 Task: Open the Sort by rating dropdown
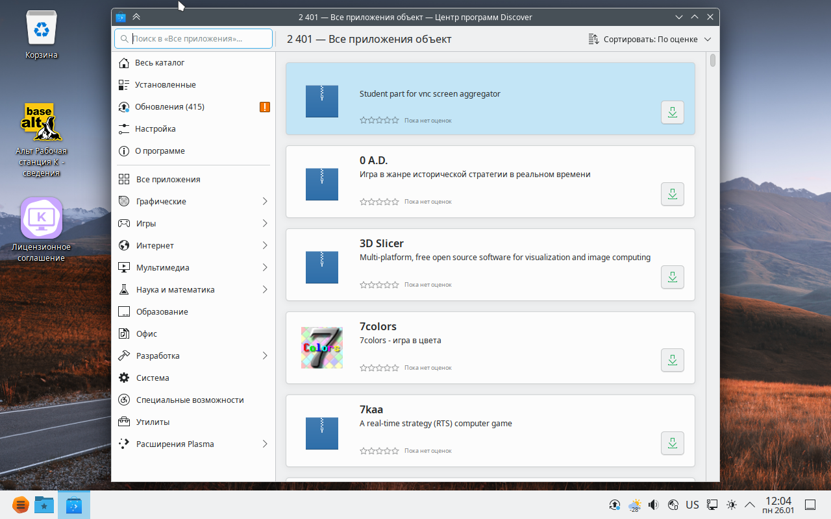click(x=649, y=40)
